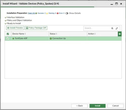Select the FortiGate-60F device name

tap(21, 38)
